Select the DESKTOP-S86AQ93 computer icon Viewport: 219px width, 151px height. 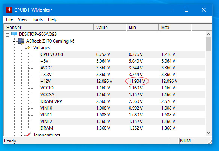[x=14, y=34]
